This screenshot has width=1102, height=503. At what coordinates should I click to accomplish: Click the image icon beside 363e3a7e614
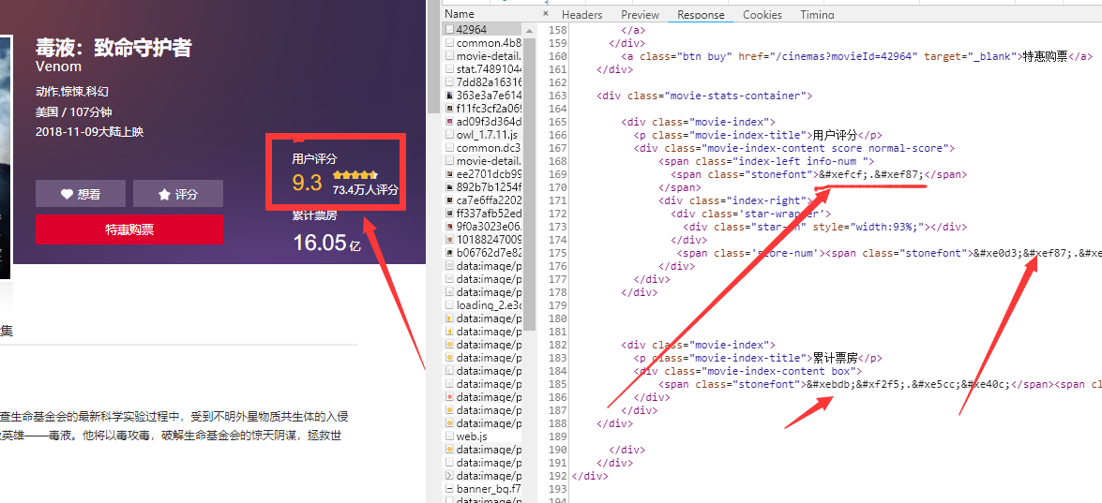450,95
